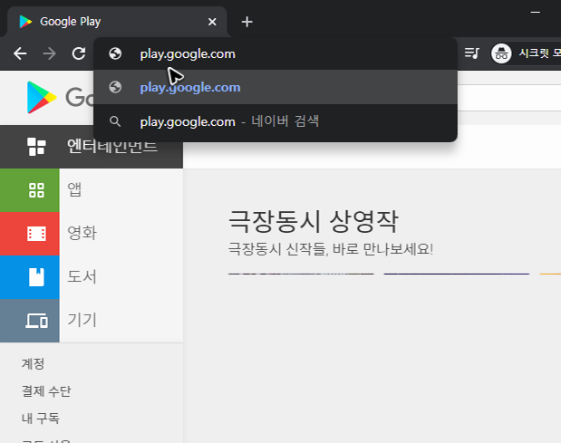561x443 pixels.
Task: Click the browser forward arrow
Action: pos(49,53)
